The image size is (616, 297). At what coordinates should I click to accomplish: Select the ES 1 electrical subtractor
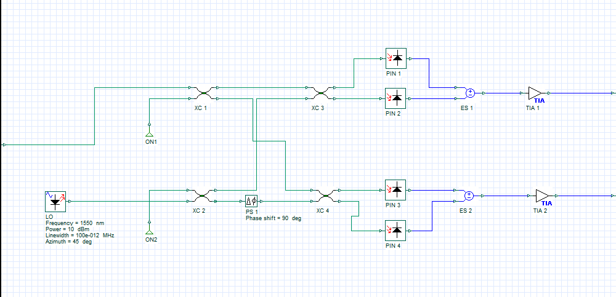click(469, 93)
